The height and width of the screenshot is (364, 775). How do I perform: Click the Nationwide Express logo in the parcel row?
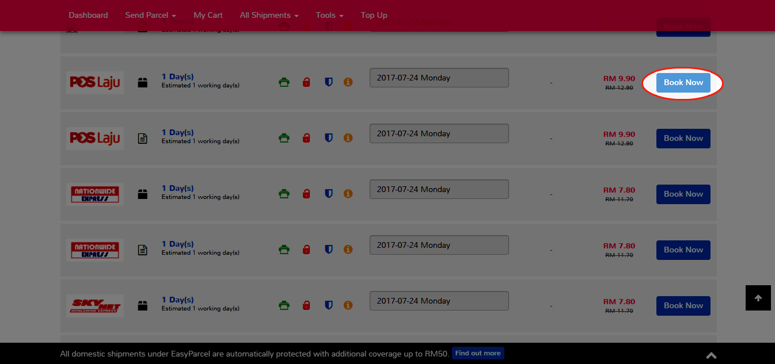pos(95,194)
